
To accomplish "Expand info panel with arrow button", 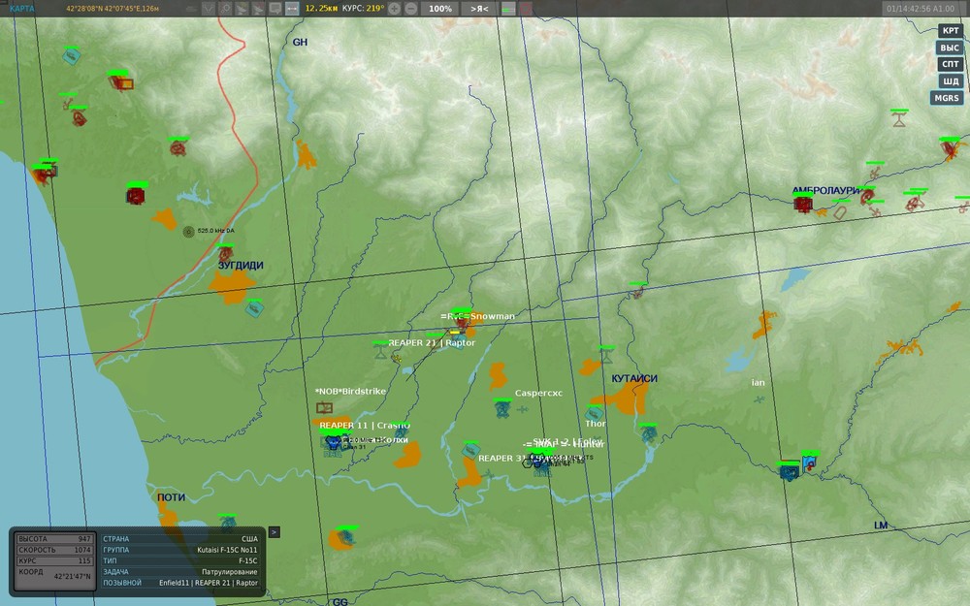I will tap(275, 531).
